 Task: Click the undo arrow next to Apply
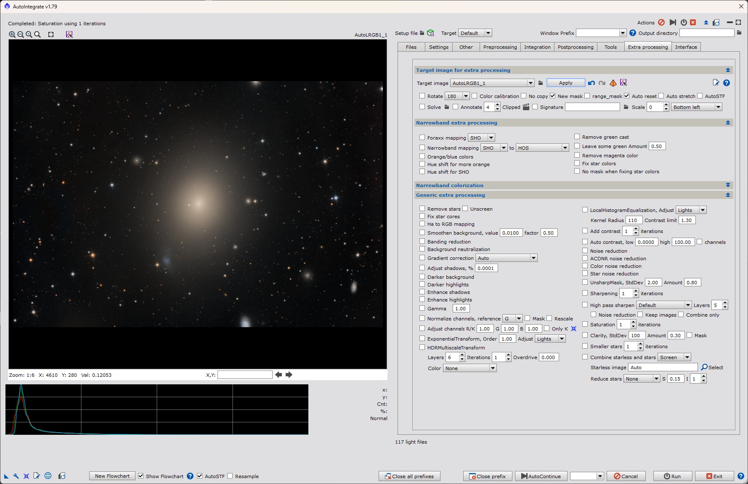click(x=592, y=83)
